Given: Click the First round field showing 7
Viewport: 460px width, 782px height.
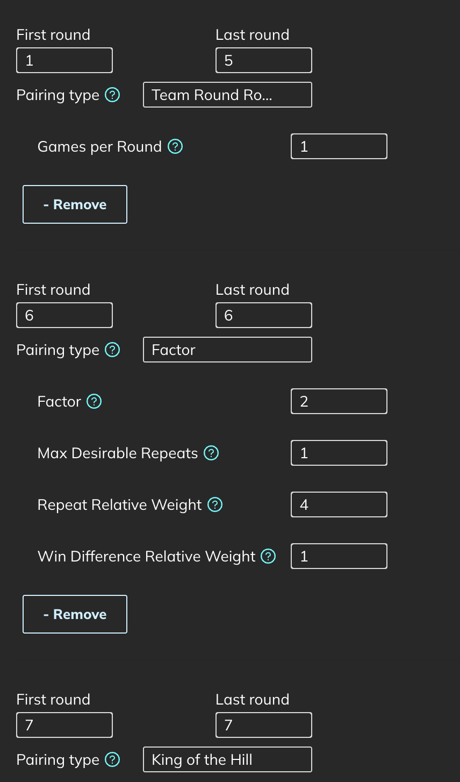Looking at the screenshot, I should [x=64, y=726].
